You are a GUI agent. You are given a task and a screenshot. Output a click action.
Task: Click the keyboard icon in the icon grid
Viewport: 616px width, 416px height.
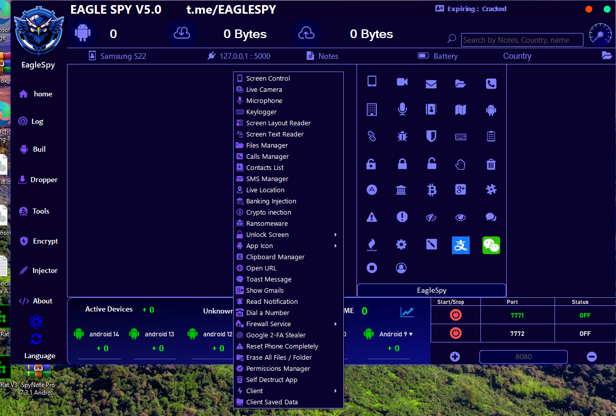461,136
